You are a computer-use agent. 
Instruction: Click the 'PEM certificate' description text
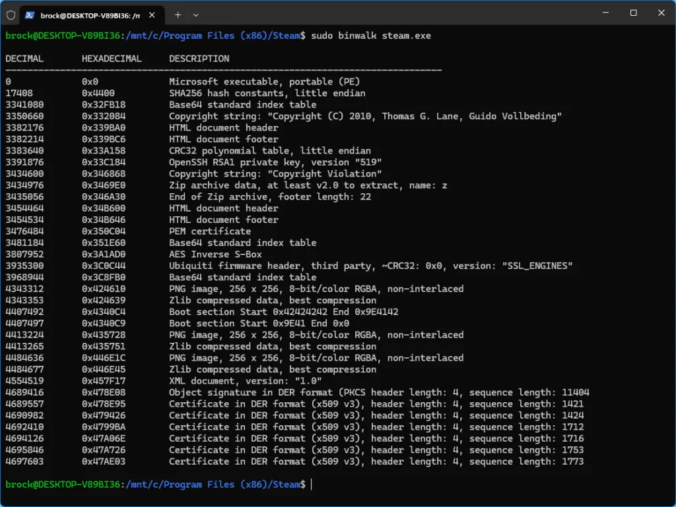(210, 231)
